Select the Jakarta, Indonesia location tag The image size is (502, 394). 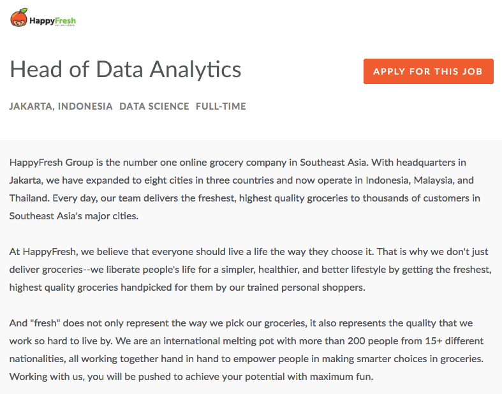[x=61, y=106]
